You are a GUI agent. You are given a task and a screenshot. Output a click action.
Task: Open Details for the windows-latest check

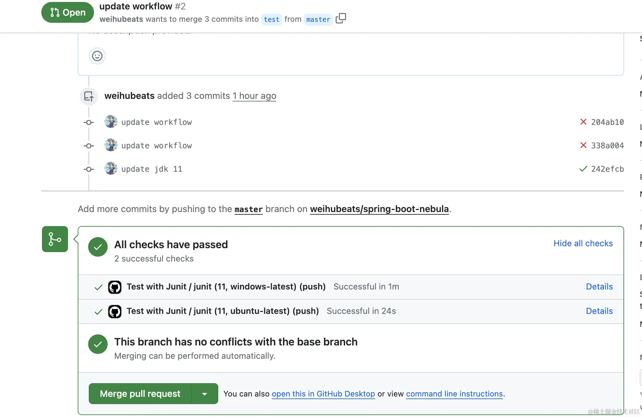click(599, 287)
